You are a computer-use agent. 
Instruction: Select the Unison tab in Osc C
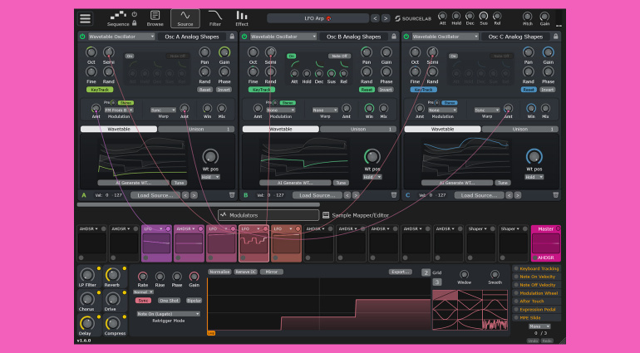[x=519, y=130]
